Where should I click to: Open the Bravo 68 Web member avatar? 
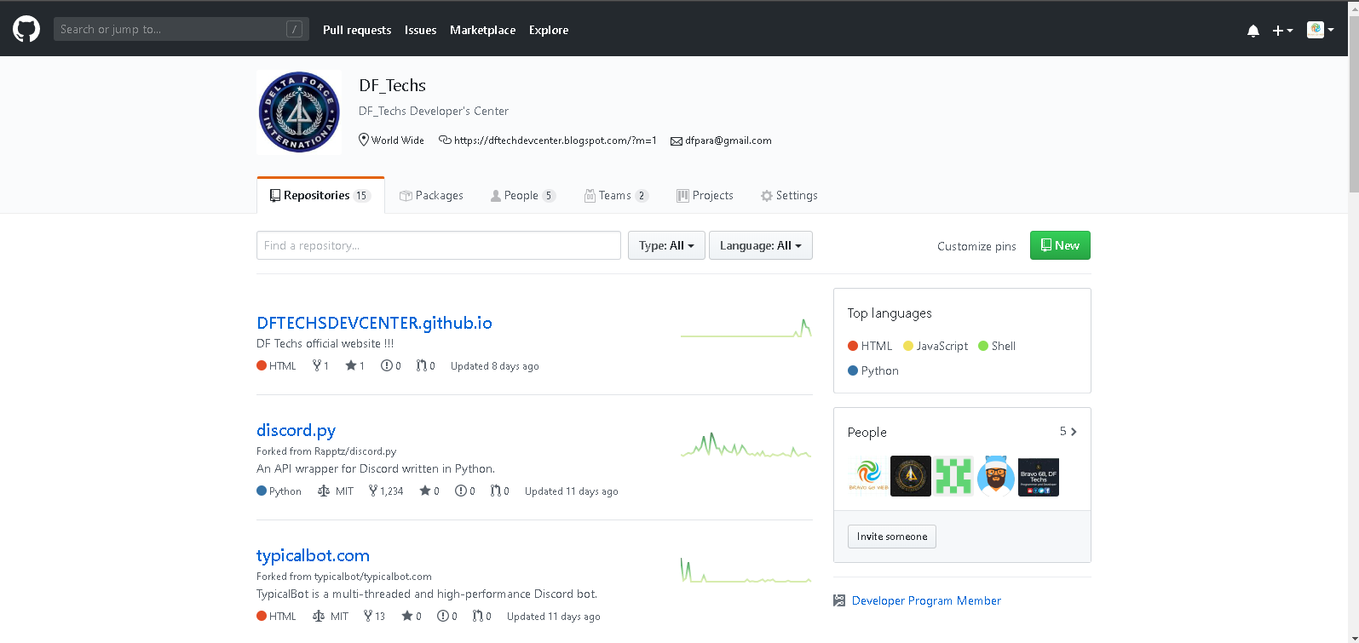coord(868,476)
